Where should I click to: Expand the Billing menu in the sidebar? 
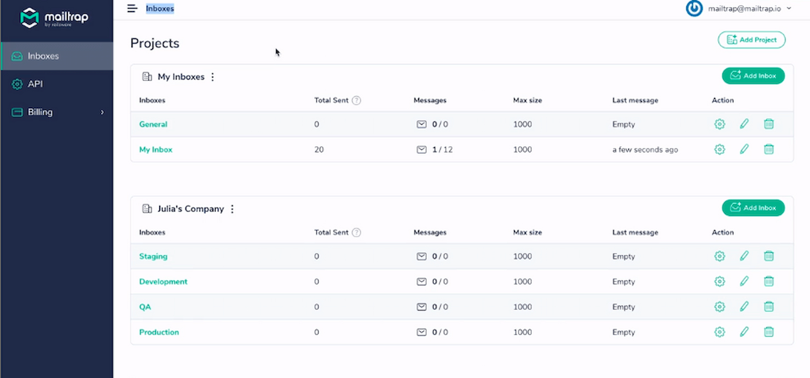(x=39, y=112)
